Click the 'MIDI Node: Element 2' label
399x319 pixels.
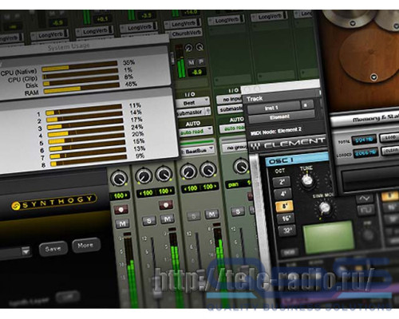(x=276, y=131)
